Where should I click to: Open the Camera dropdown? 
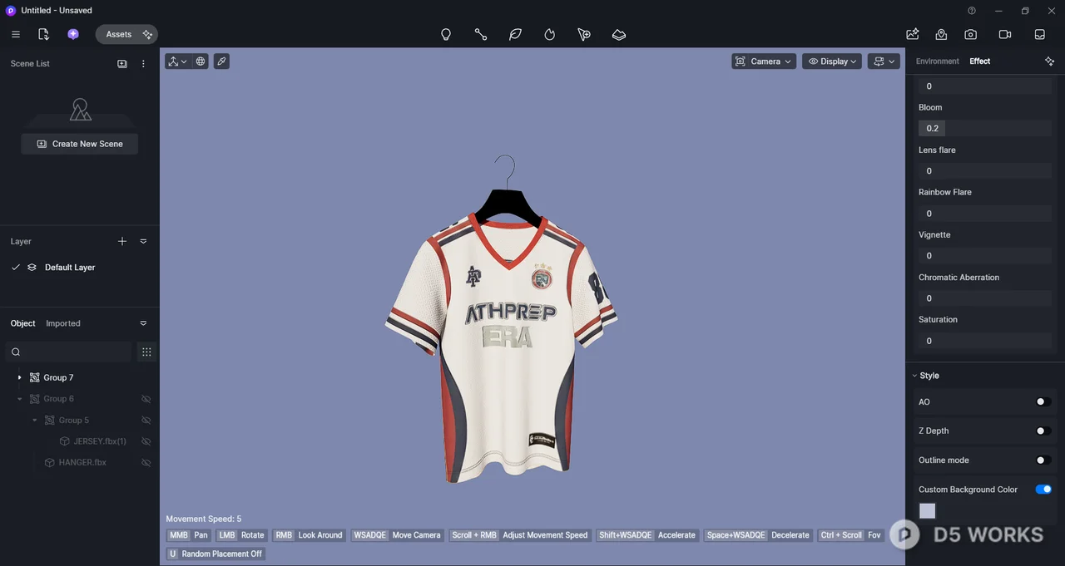coord(764,62)
